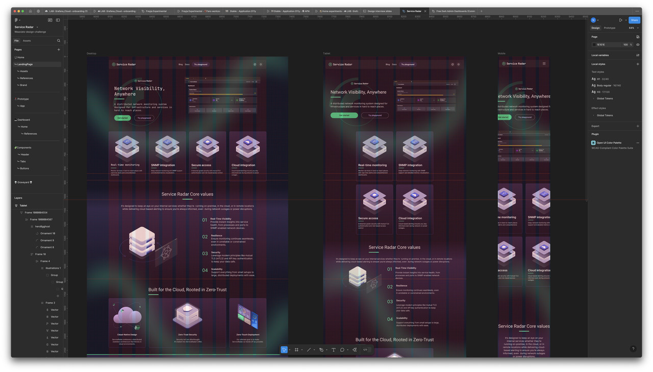Select the H3 17/120 text style
The height and width of the screenshot is (372, 653).
coord(600,92)
